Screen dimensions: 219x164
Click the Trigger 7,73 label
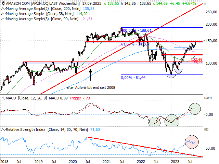coord(80,98)
